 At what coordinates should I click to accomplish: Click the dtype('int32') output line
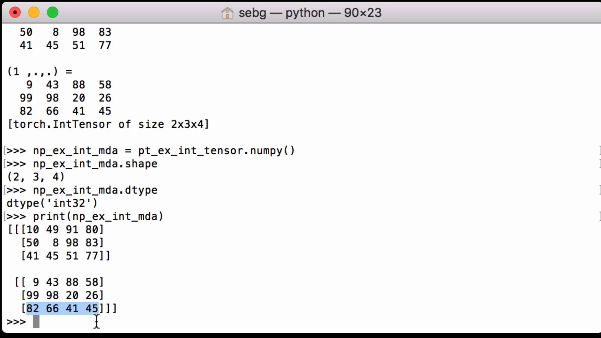[52, 203]
